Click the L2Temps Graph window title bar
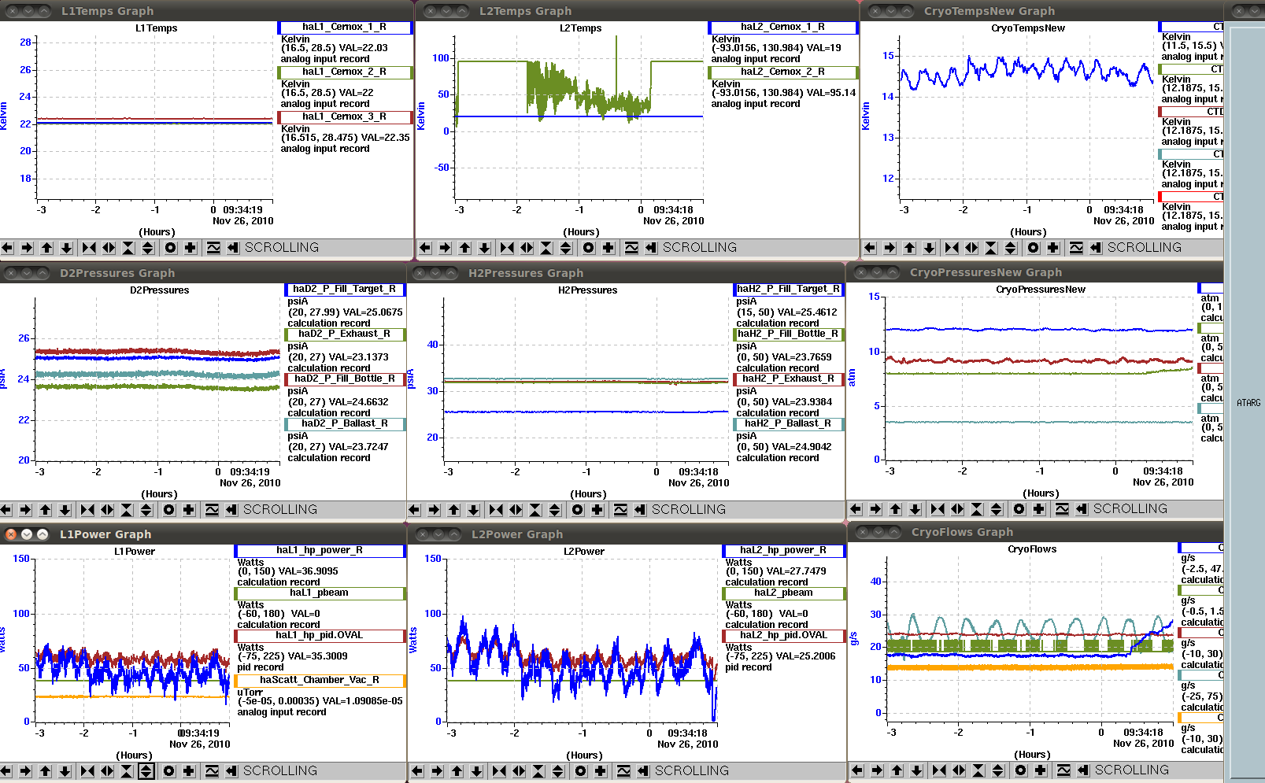The image size is (1265, 783). coord(638,11)
